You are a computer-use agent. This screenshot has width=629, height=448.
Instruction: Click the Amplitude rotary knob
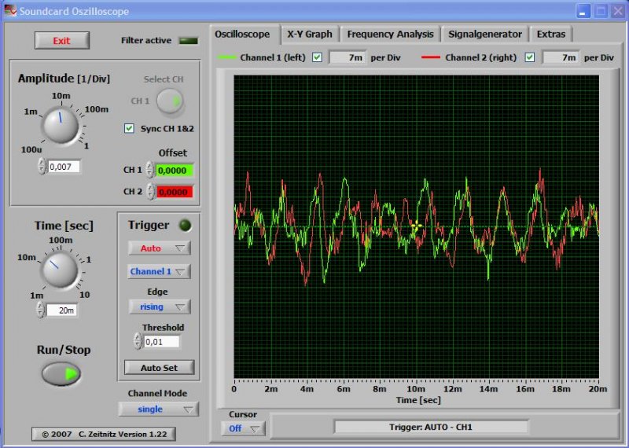(x=61, y=125)
